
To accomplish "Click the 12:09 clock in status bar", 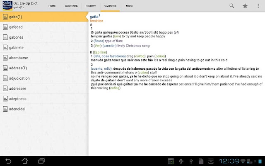I will (229, 161).
